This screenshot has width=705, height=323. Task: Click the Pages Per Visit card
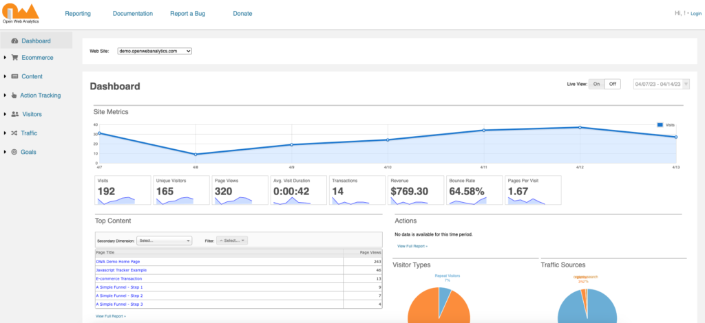[533, 190]
